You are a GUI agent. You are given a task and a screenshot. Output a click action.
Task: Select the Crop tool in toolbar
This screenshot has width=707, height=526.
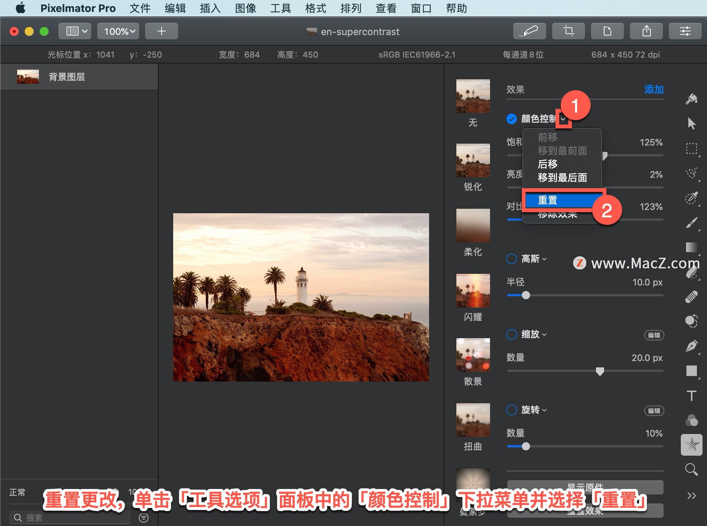569,31
